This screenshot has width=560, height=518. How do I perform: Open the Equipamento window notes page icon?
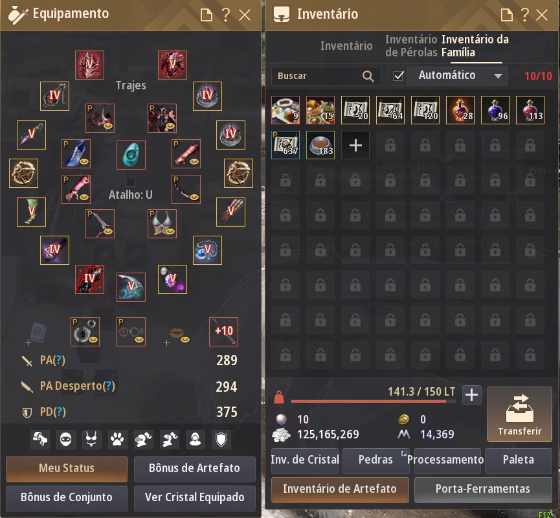pos(206,16)
